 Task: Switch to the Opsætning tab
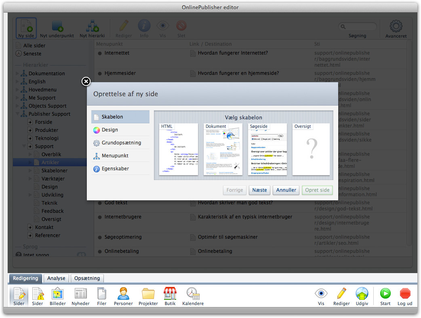click(x=87, y=278)
